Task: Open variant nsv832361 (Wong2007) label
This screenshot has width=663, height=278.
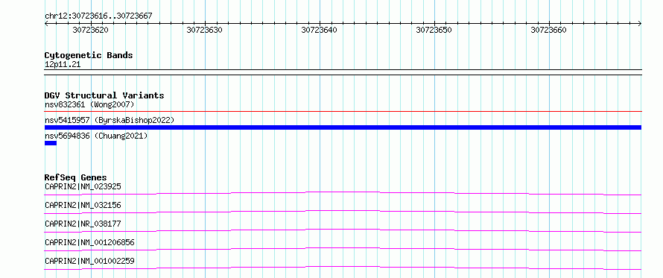Action: (89, 104)
